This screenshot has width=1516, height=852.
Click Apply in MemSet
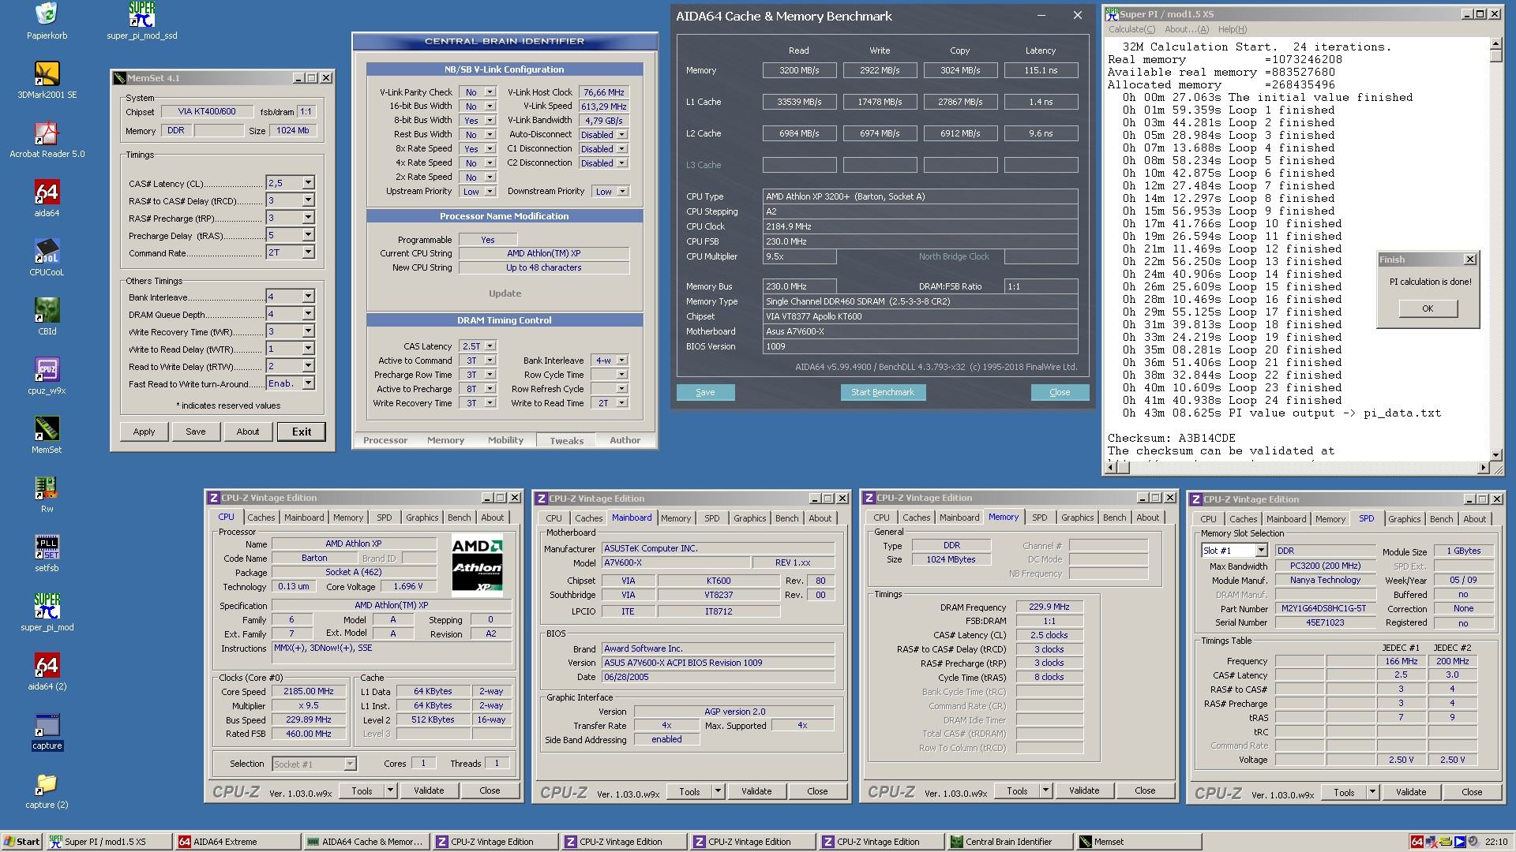tap(144, 432)
